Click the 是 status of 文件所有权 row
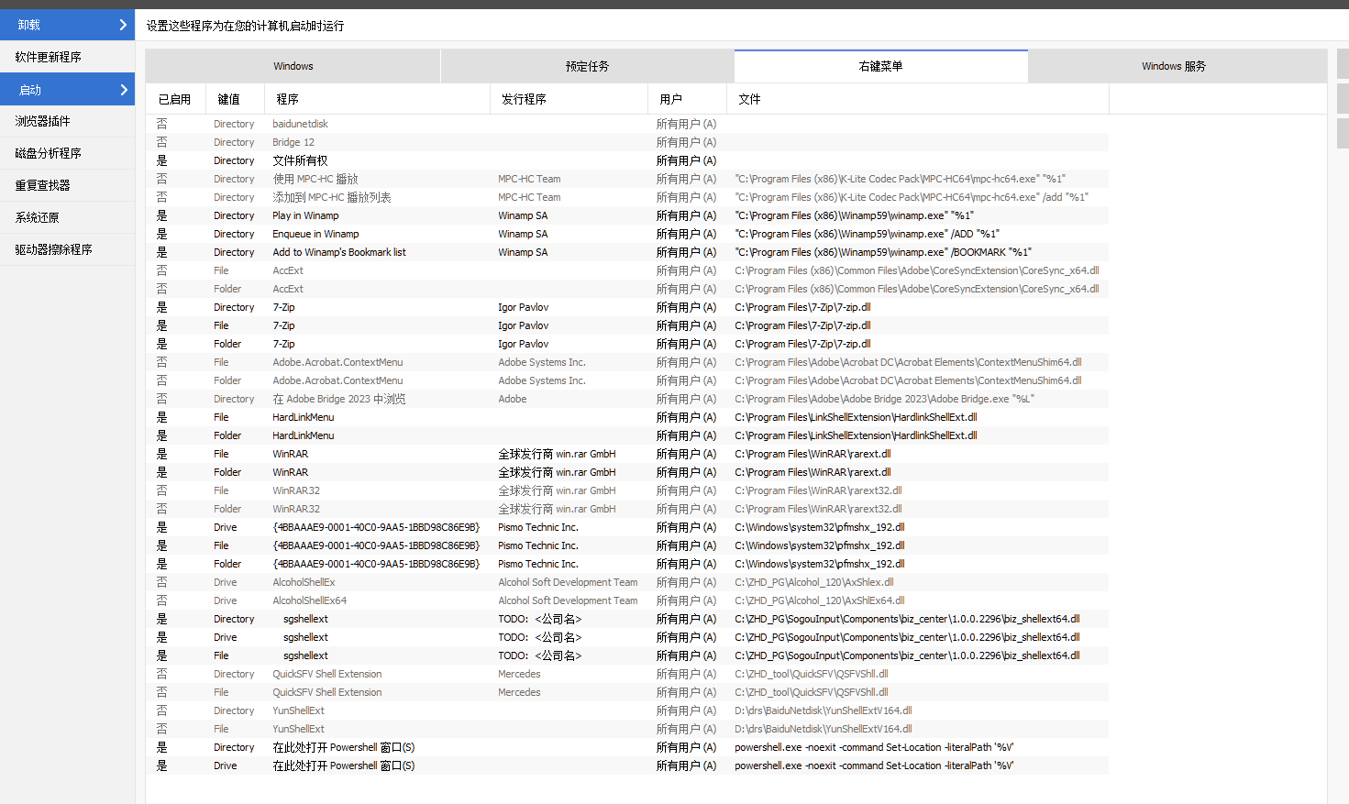Viewport: 1349px width, 804px height. pyautogui.click(x=161, y=160)
